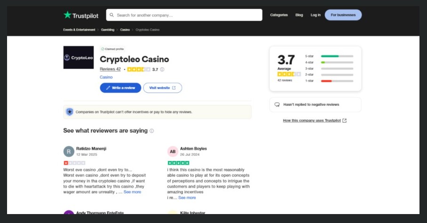
Task: Open the Categories menu
Action: (x=279, y=15)
